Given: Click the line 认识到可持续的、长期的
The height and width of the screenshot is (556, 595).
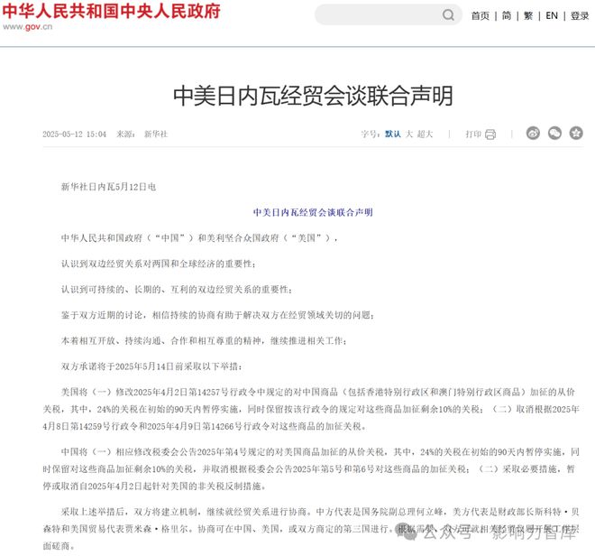Looking at the screenshot, I should pyautogui.click(x=177, y=290).
